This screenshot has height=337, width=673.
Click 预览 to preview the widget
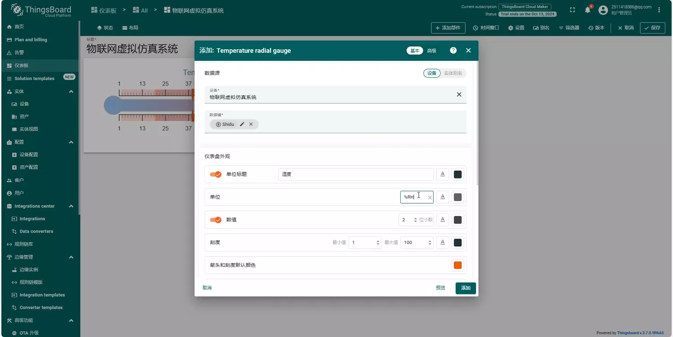tap(440, 288)
